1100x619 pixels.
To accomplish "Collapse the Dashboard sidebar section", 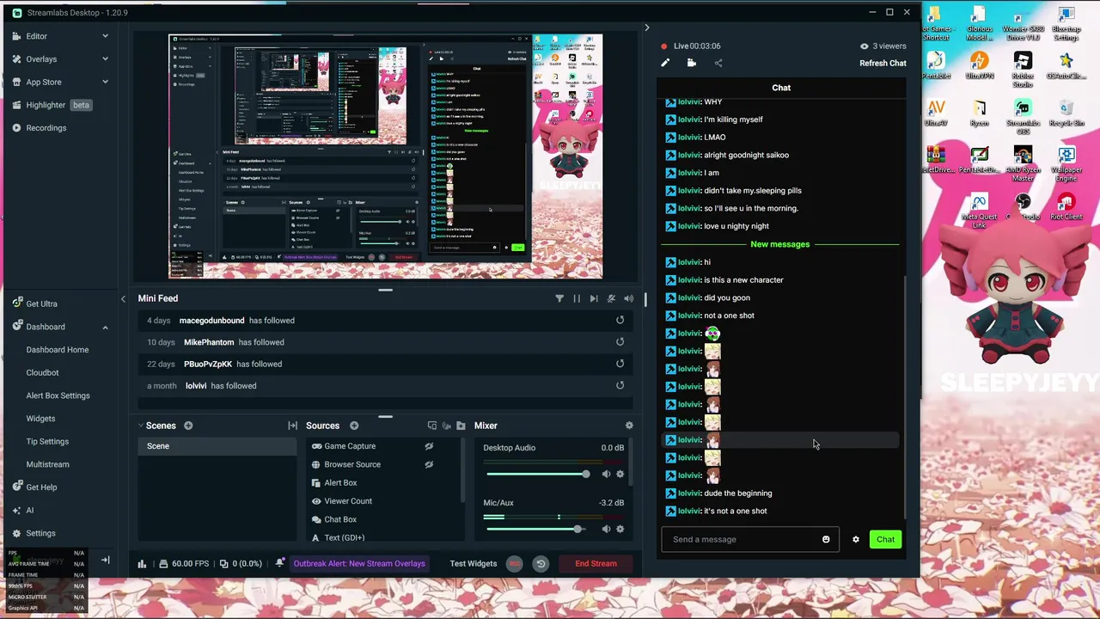I will (x=105, y=327).
